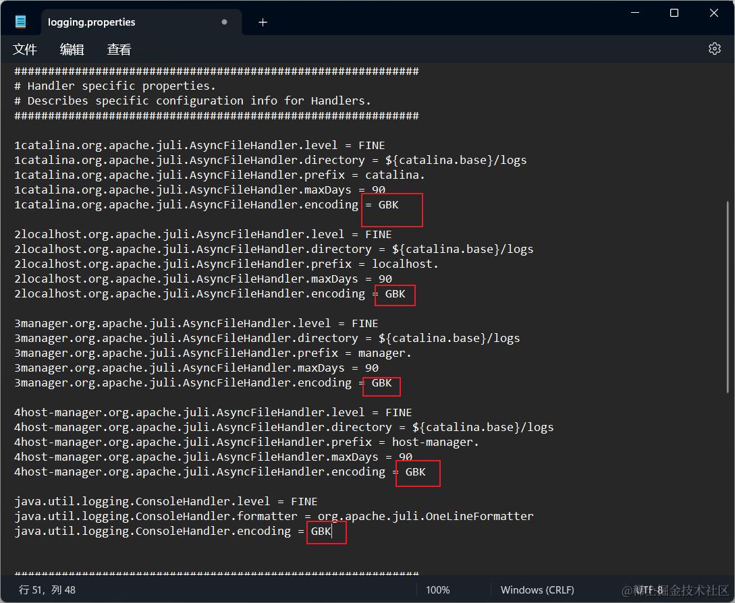Click the 行 51, 列 48 cursor position
Screen dimensions: 735x603
click(x=47, y=590)
